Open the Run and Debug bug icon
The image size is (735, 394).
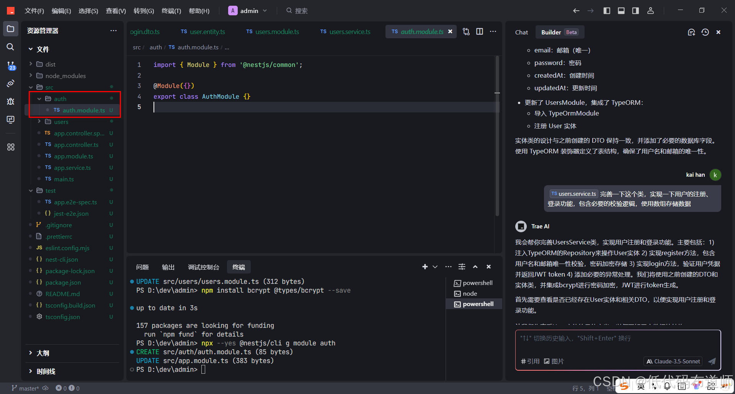[x=11, y=101]
